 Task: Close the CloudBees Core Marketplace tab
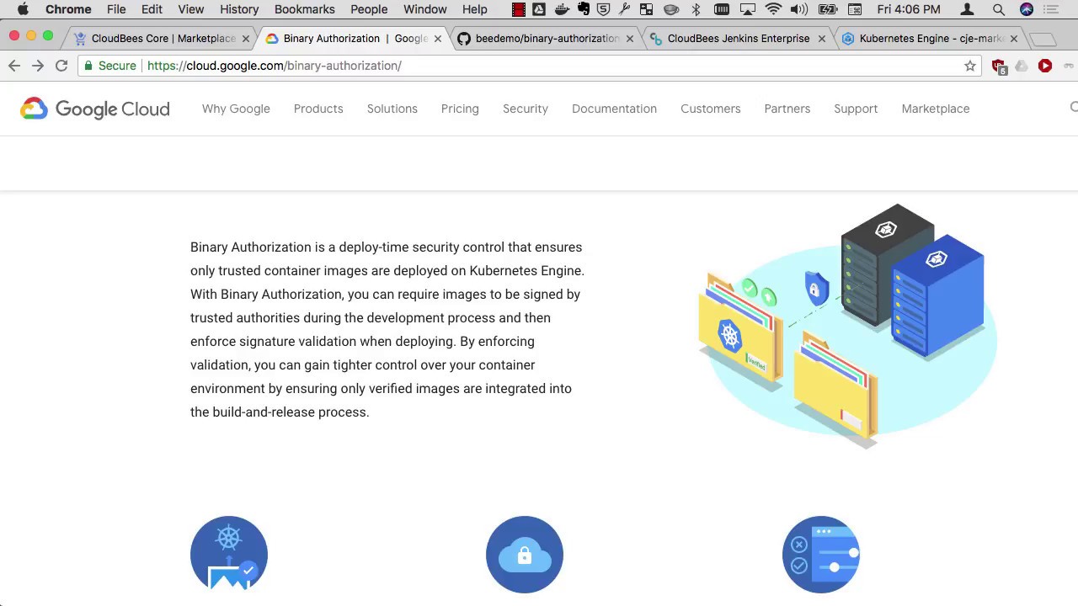click(x=246, y=39)
